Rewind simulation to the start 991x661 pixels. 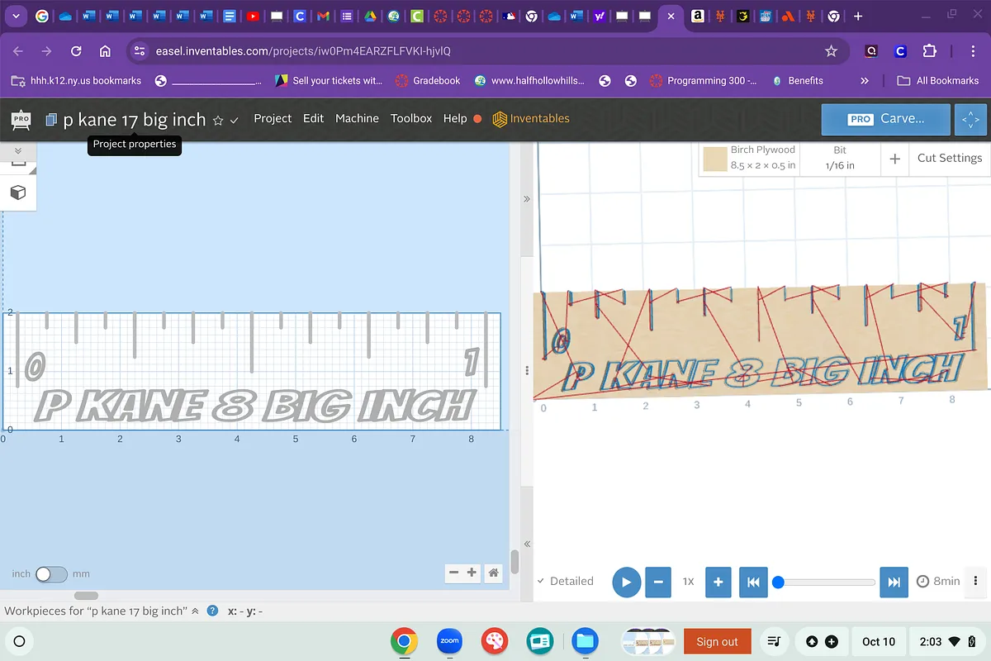pos(753,582)
